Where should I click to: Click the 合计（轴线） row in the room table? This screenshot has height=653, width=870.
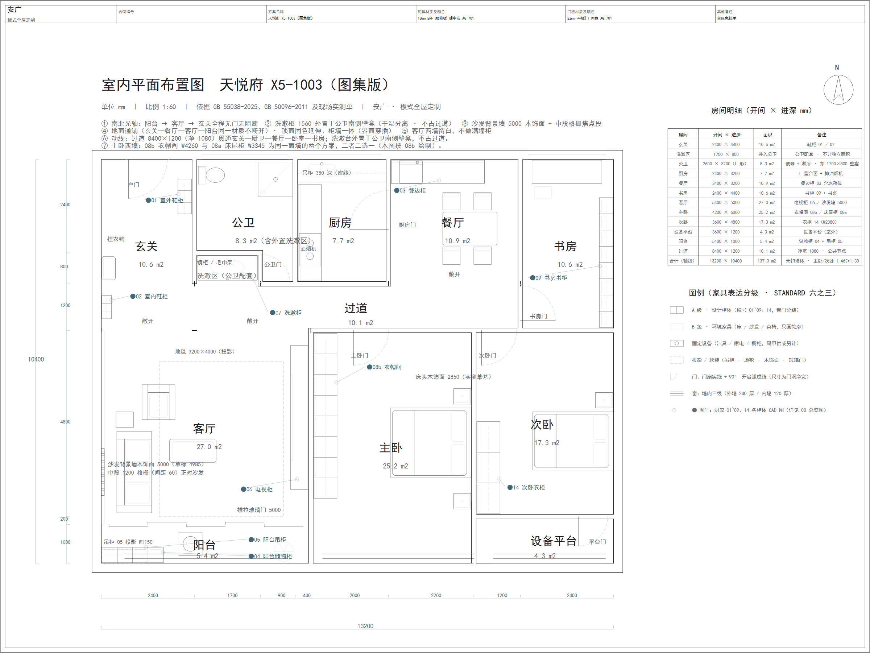[x=765, y=261]
